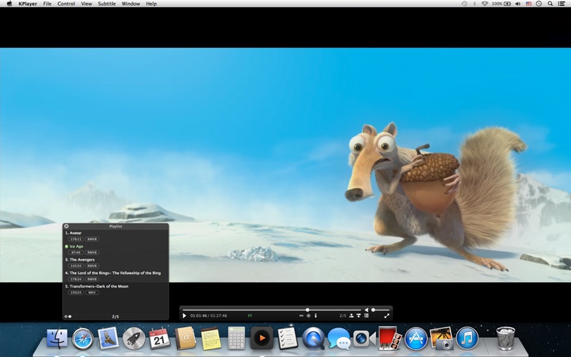Viewport: 571px width, 357px height.
Task: Toggle fullscreen with the expand arrows
Action: pyautogui.click(x=387, y=316)
